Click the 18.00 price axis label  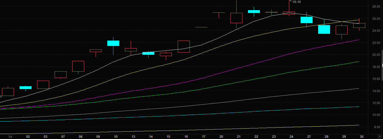[x=376, y=67]
